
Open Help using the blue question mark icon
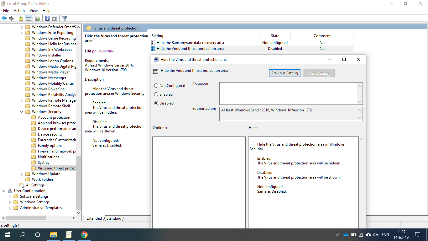tap(47, 18)
